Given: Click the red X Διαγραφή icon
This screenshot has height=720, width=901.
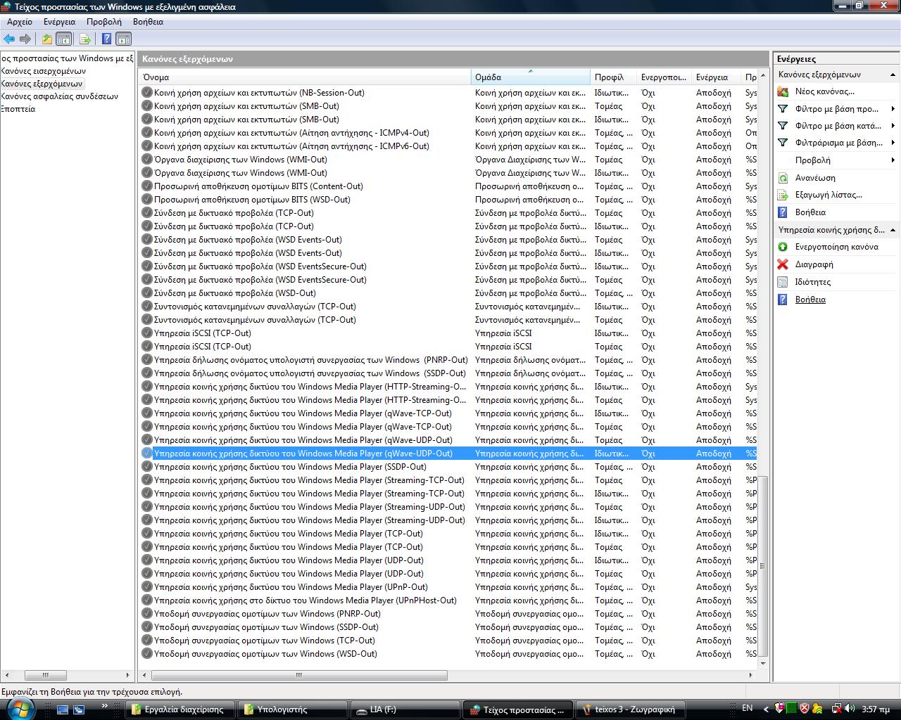Looking at the screenshot, I should point(783,264).
